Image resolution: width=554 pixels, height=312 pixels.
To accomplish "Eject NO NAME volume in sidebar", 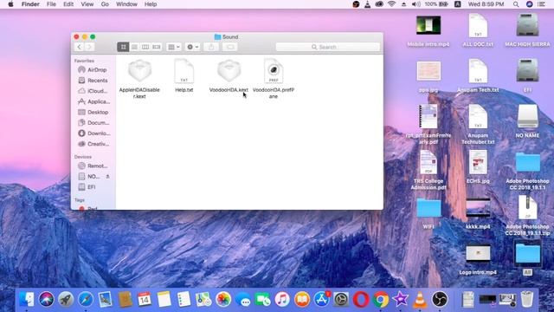I will click(107, 176).
